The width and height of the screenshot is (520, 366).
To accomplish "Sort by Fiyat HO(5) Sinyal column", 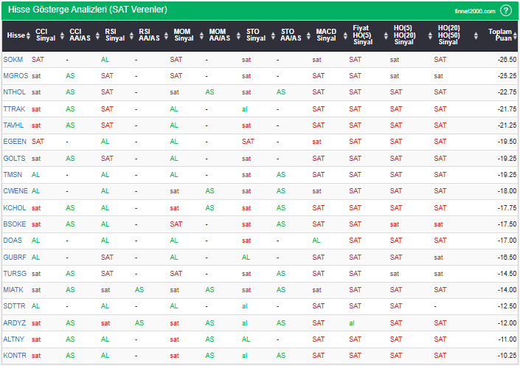I will [x=362, y=35].
